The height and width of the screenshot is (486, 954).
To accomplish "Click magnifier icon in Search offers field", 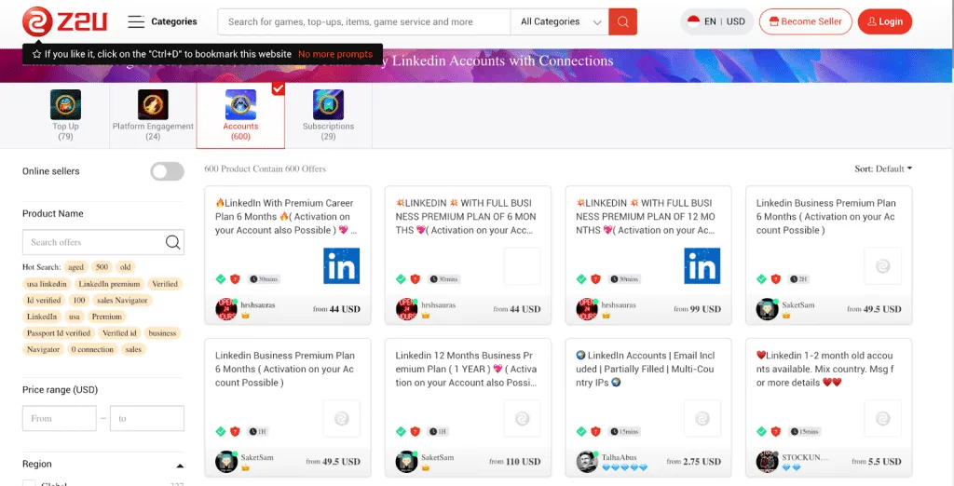I will pos(172,242).
